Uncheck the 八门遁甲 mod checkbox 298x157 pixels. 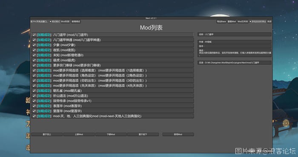[x=34, y=35]
